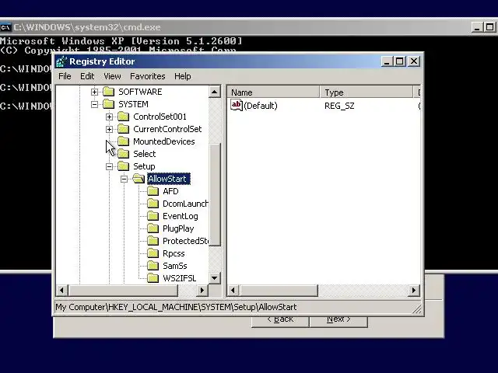Image resolution: width=498 pixels, height=373 pixels.
Task: Select the MountedDevices key label
Action: [x=164, y=141]
